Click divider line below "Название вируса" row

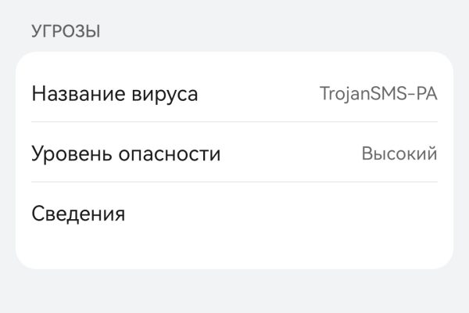tap(234, 122)
